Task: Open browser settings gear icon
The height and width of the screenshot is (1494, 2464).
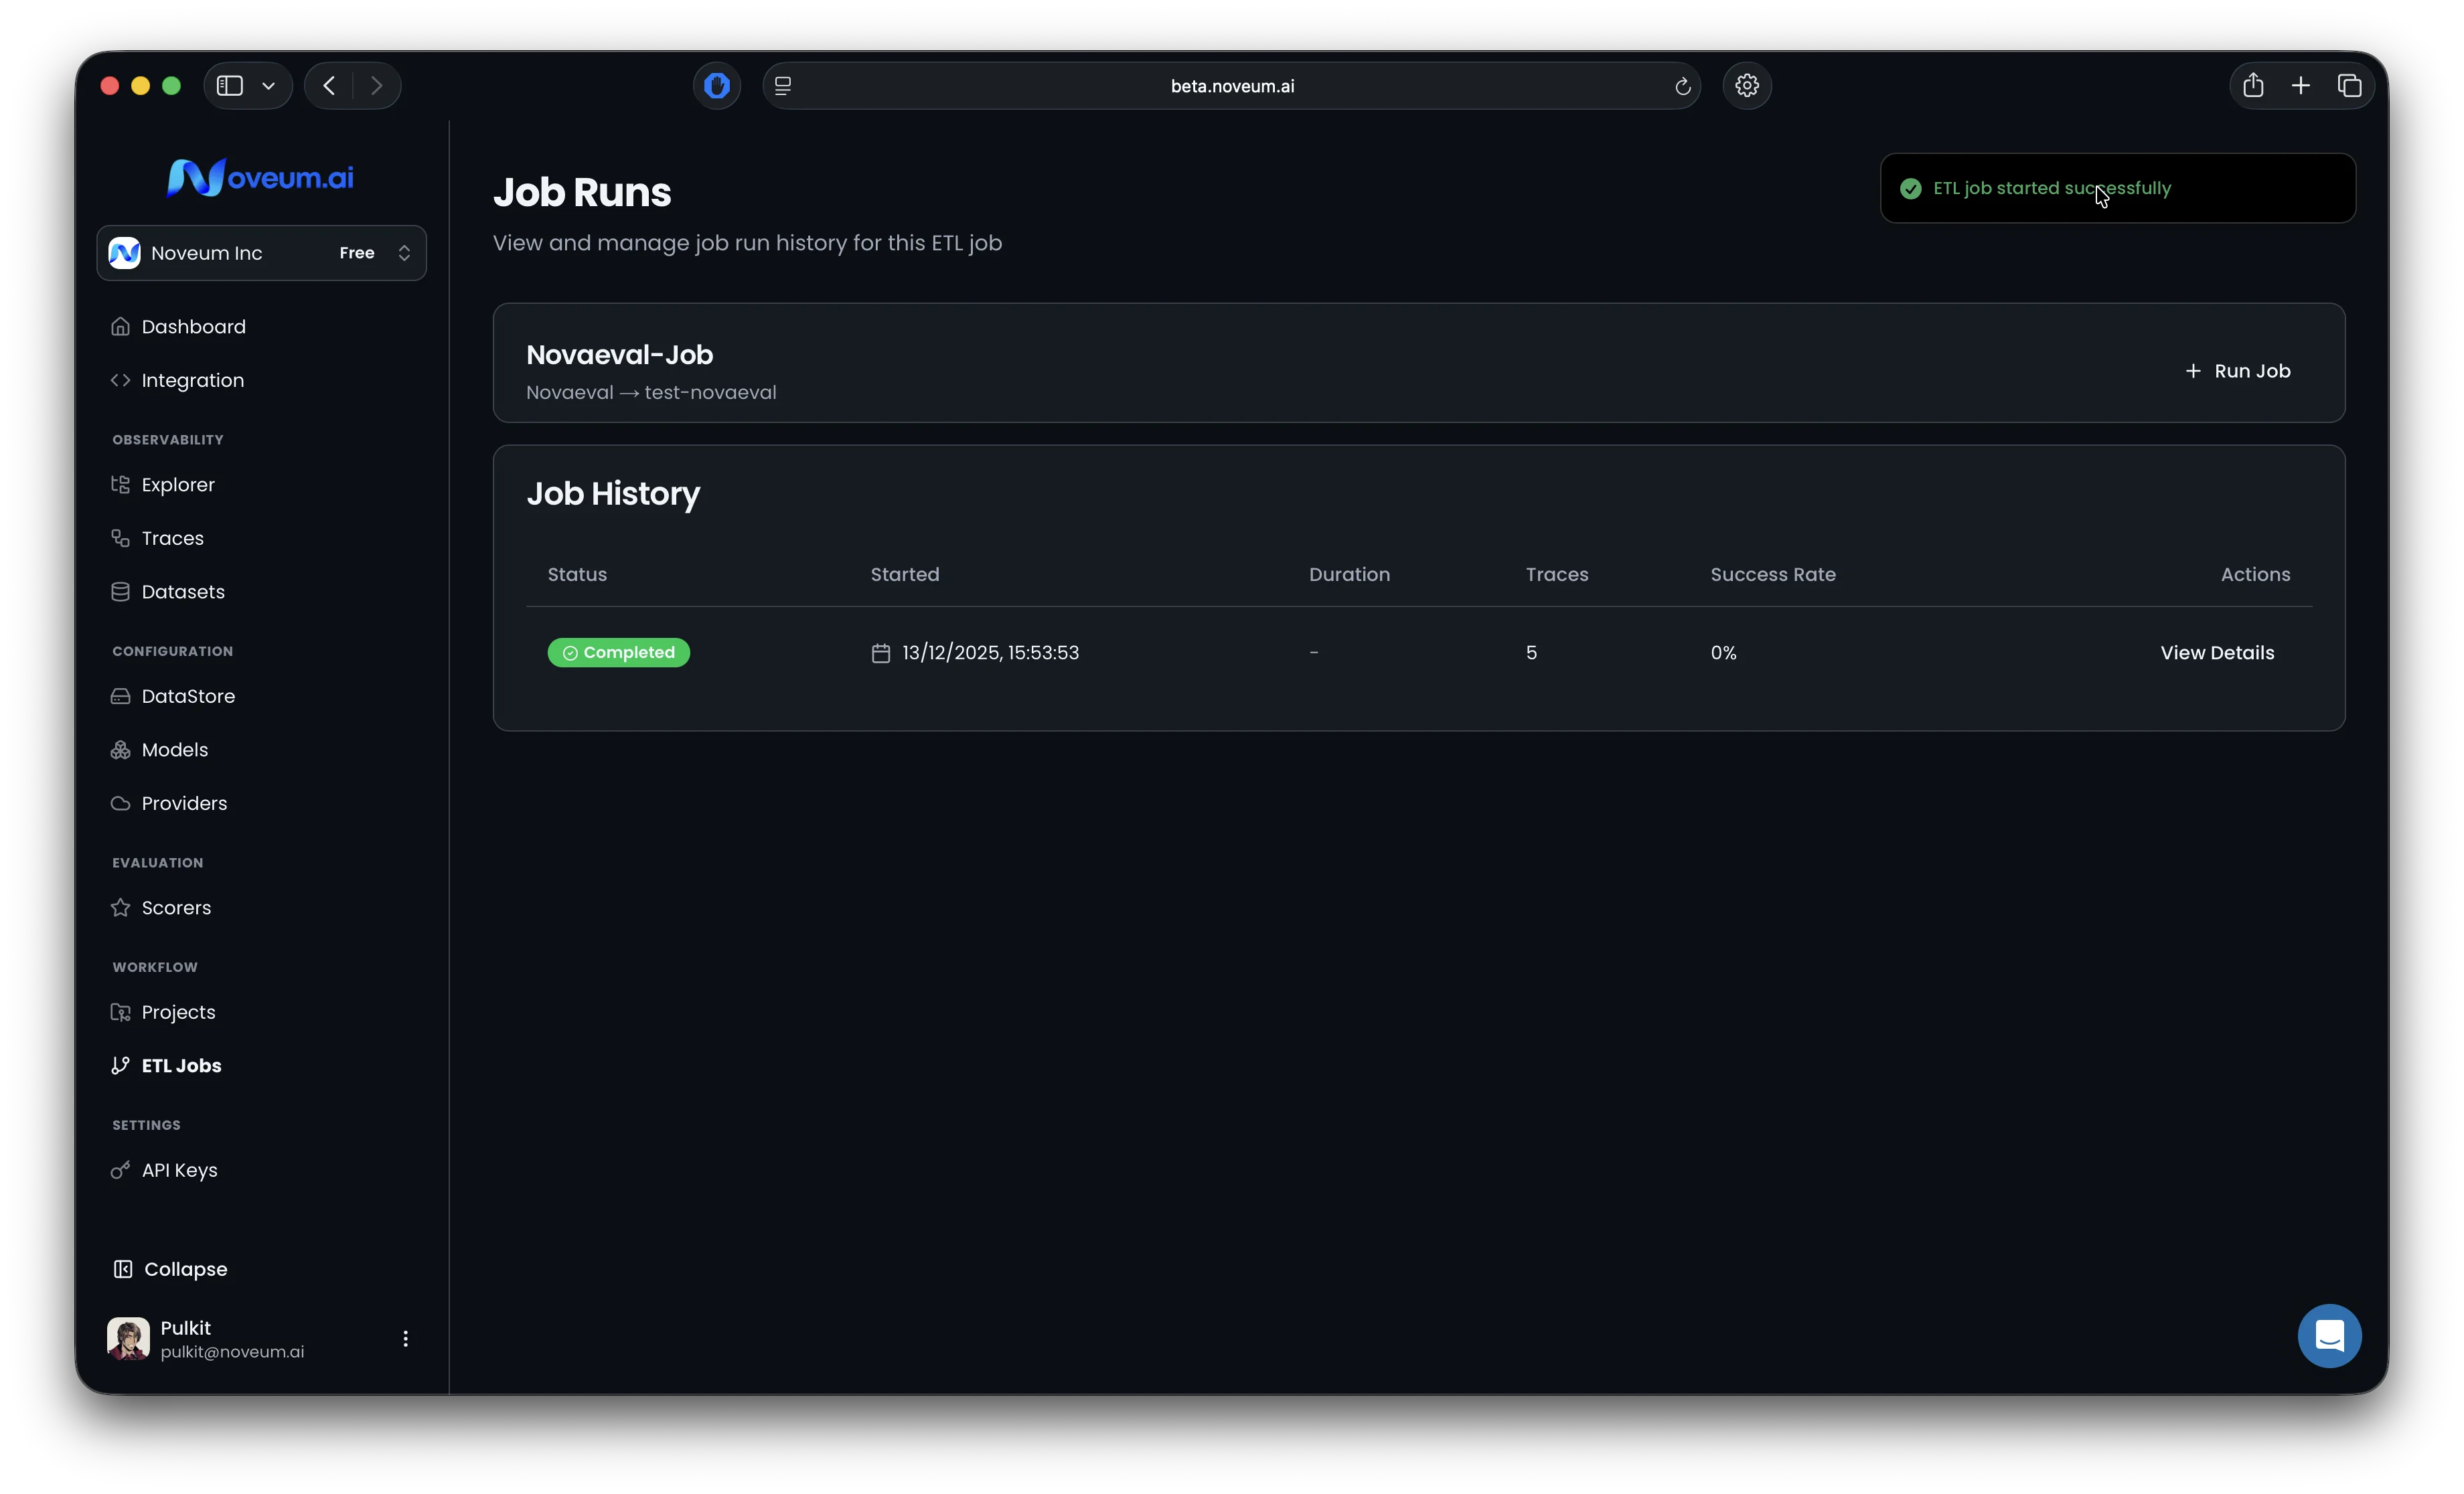Action: pos(1746,86)
